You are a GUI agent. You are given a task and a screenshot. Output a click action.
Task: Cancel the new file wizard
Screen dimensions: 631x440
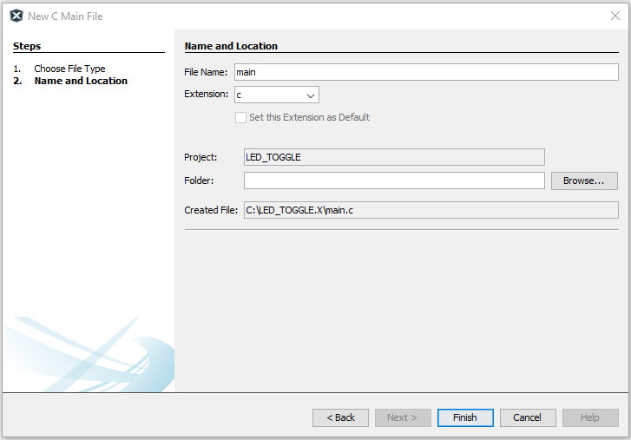[x=527, y=417]
